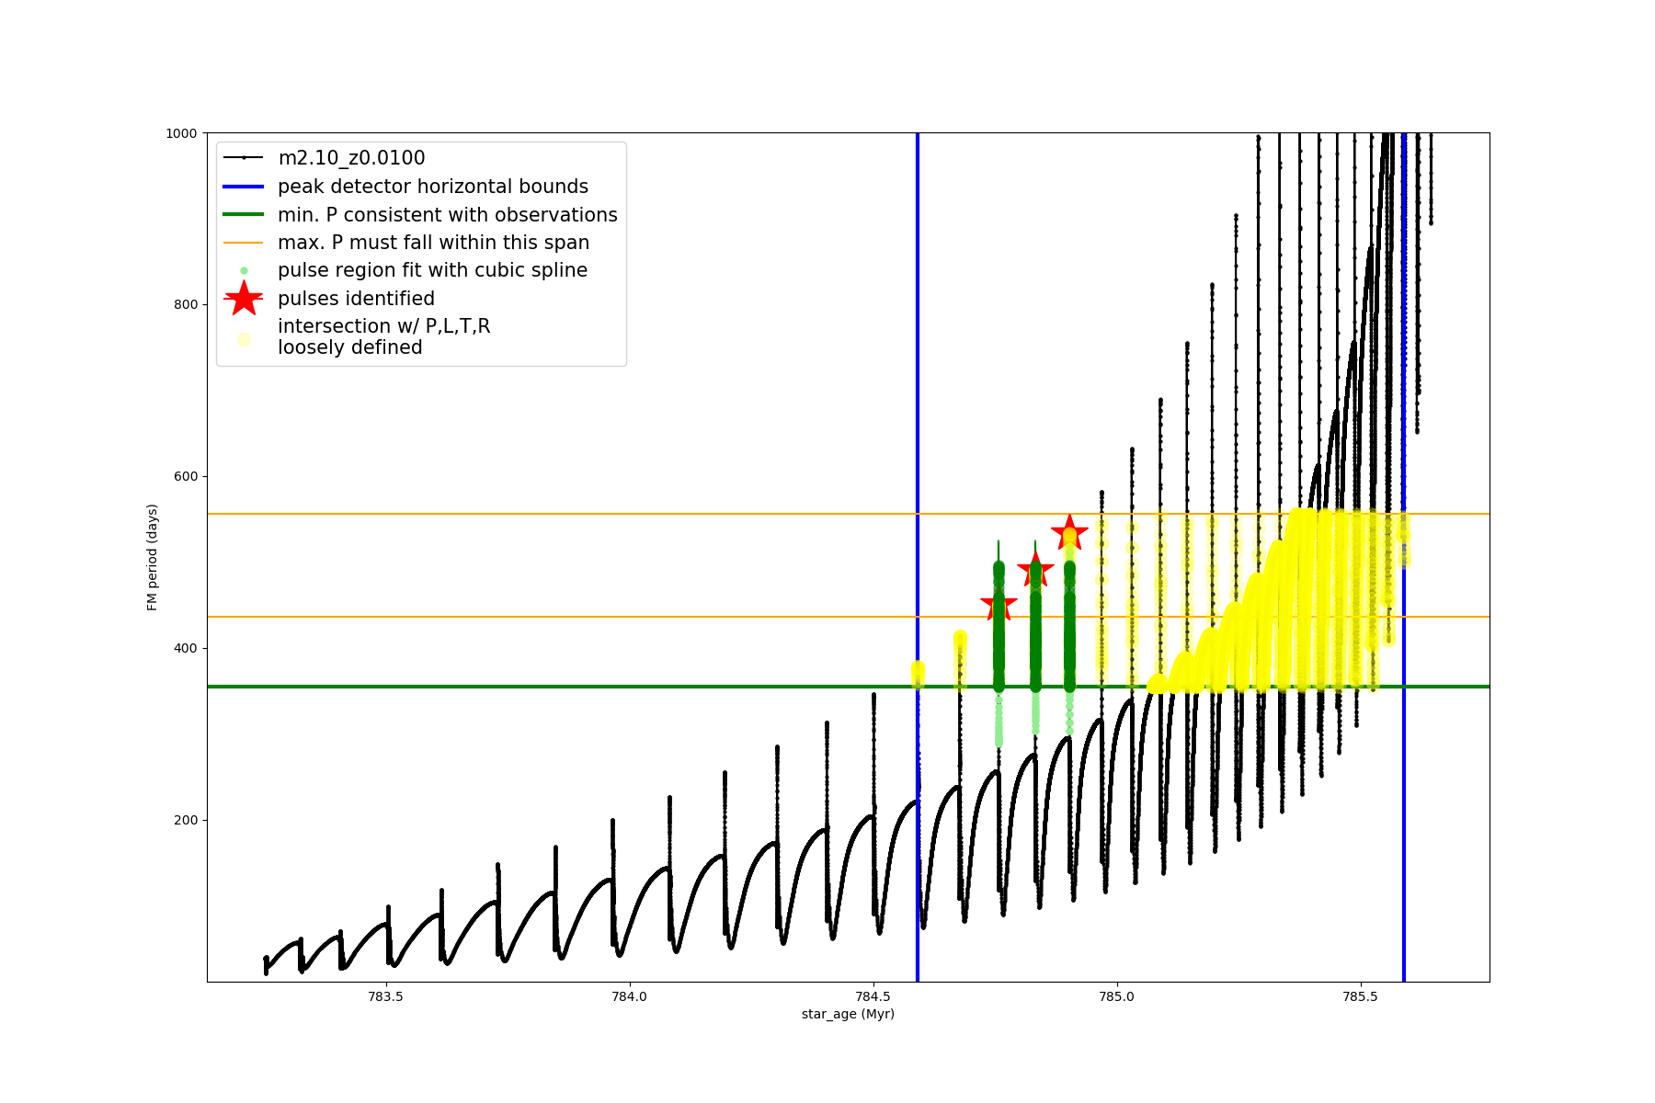Viewport: 1655px width, 1103px height.
Task: Click the black line sample beside m2.10_z0.0100
Action: click(x=244, y=158)
